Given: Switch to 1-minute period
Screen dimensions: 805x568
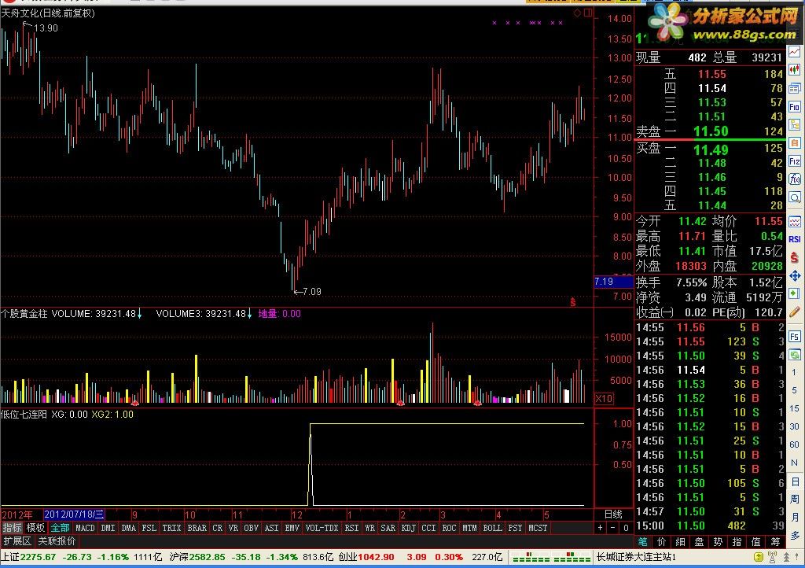Looking at the screenshot, I should coord(794,372).
